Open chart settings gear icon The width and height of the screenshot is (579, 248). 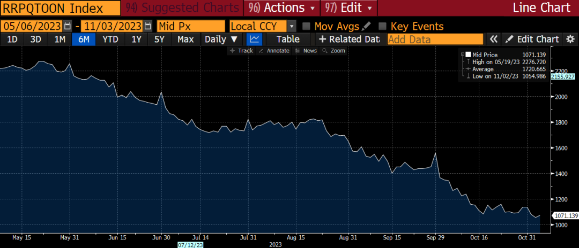pos(570,39)
